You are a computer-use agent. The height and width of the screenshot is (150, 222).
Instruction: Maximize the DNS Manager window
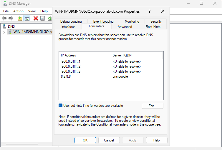tap(201, 3)
